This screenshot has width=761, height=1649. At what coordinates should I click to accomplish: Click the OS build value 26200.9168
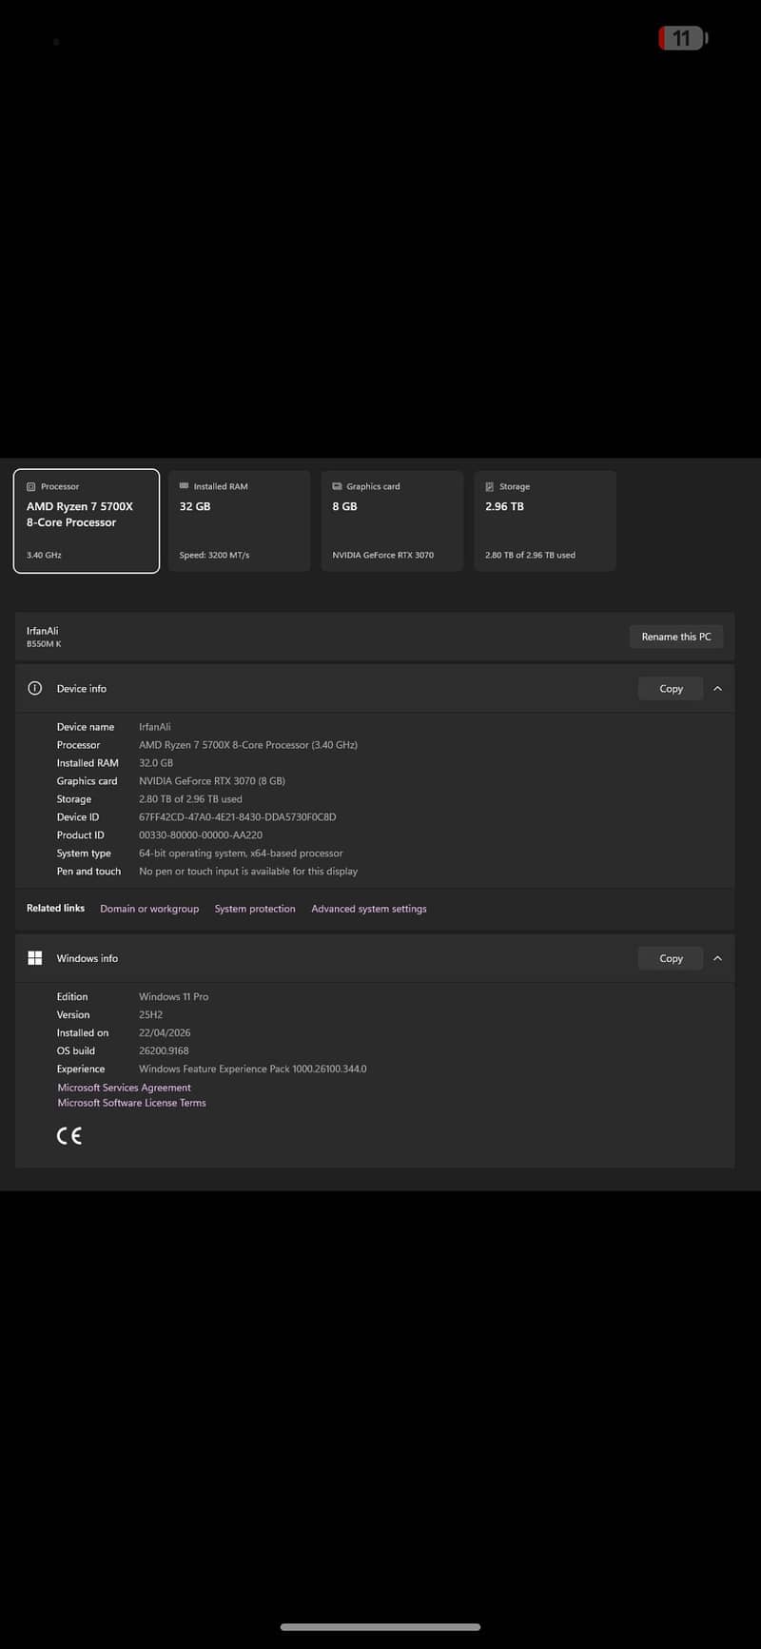click(x=164, y=1051)
